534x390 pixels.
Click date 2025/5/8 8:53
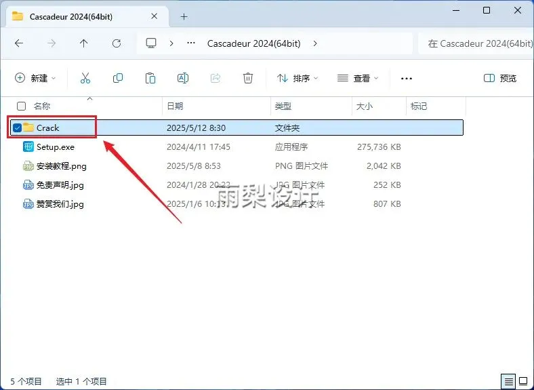[193, 165]
